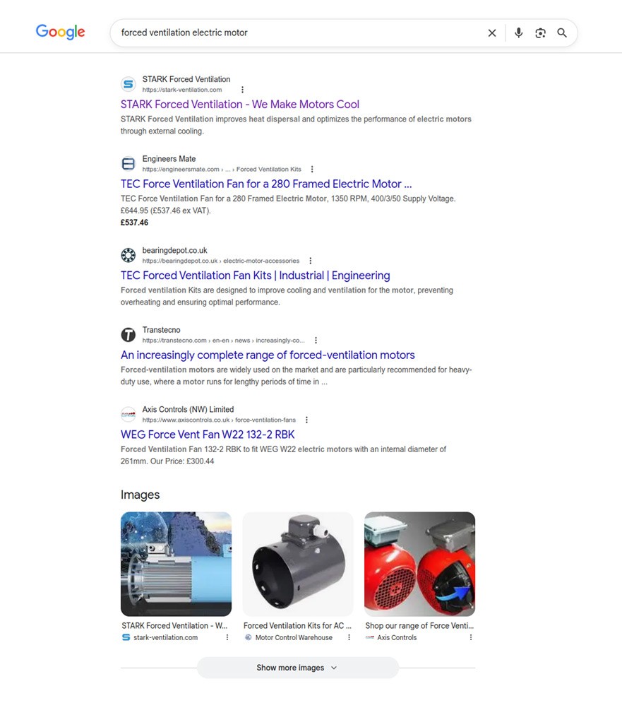Open forced-ventilation motors Transtecno article link
Image resolution: width=622 pixels, height=703 pixels.
[x=268, y=355]
